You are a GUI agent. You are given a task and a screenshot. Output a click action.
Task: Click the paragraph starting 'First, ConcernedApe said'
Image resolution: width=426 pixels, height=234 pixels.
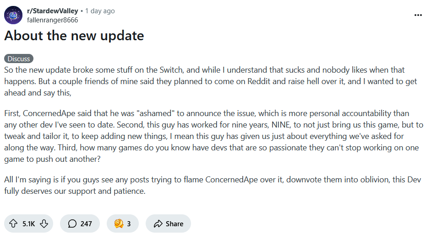click(x=213, y=136)
